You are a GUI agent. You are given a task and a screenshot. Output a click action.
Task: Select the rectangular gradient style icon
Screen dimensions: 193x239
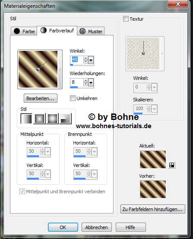tap(40, 119)
